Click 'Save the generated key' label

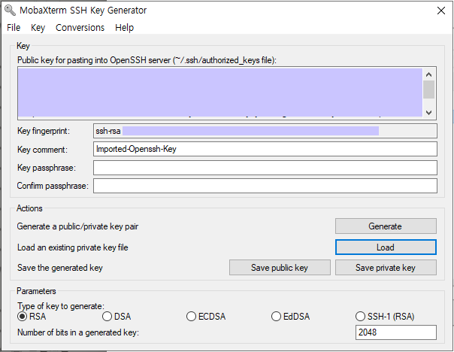pos(60,268)
